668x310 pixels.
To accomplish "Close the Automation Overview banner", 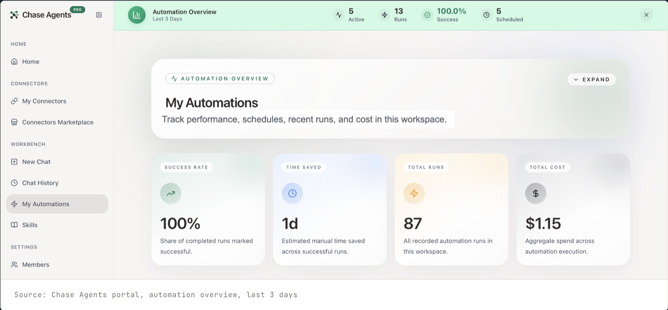I will 646,15.
